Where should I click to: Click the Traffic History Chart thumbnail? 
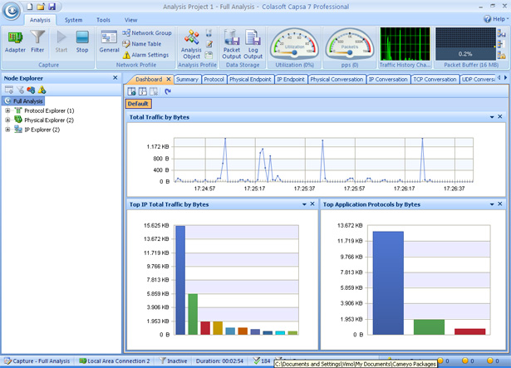pyautogui.click(x=405, y=44)
